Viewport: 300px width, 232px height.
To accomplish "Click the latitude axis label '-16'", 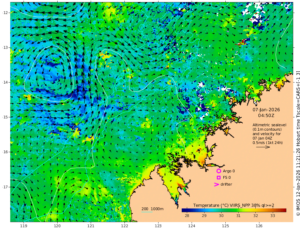I will pos(5,152).
